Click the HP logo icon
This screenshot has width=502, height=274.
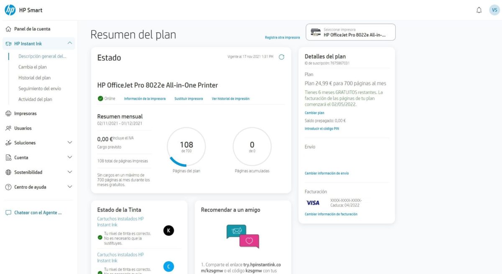(10, 10)
